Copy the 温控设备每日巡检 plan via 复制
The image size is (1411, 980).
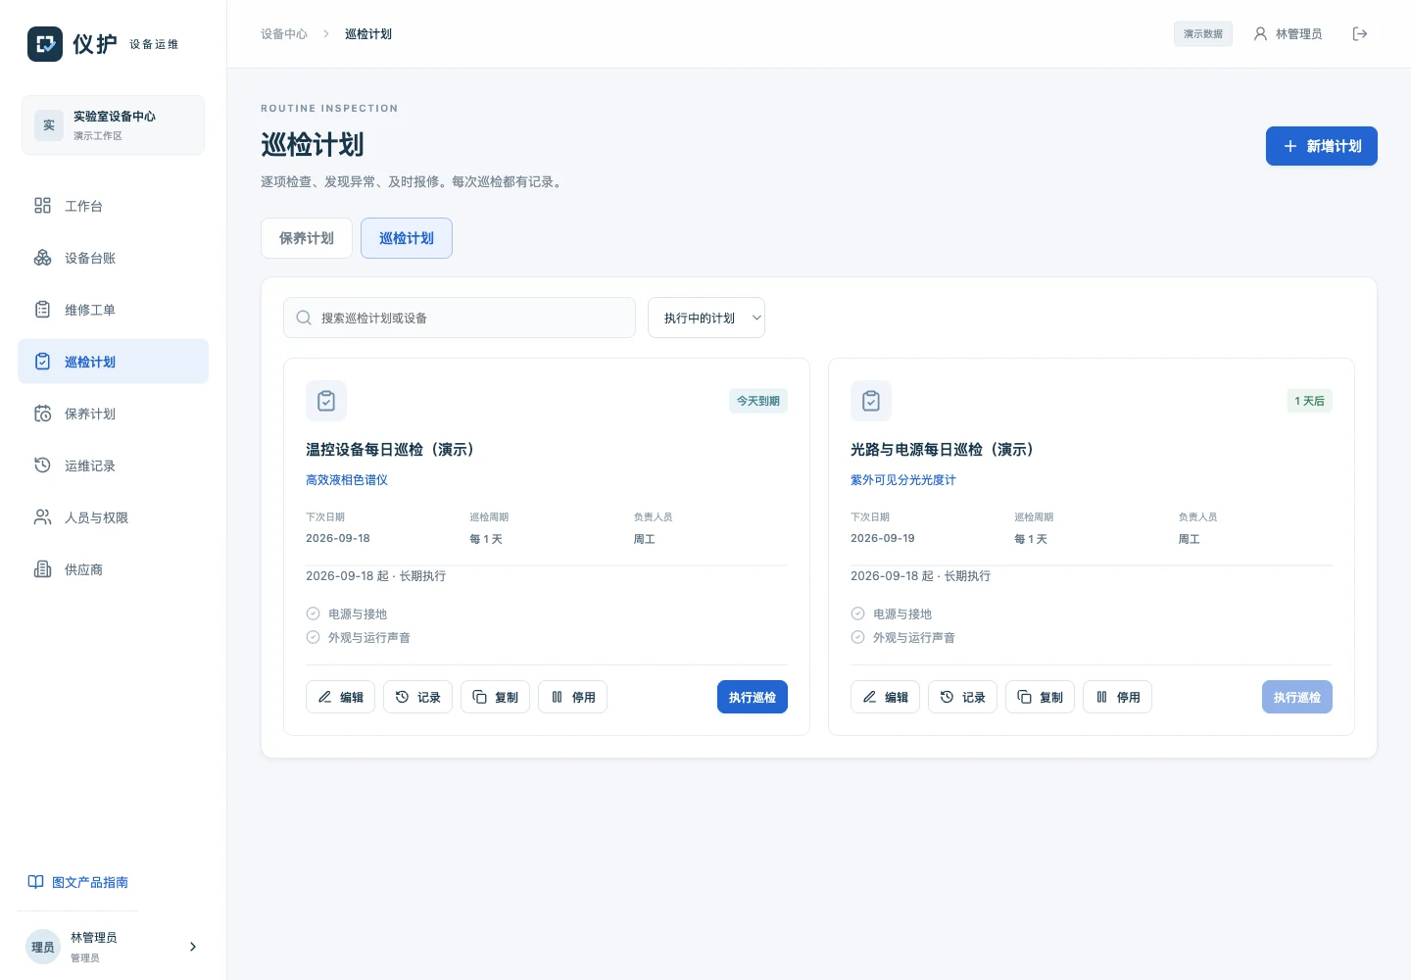click(x=495, y=697)
